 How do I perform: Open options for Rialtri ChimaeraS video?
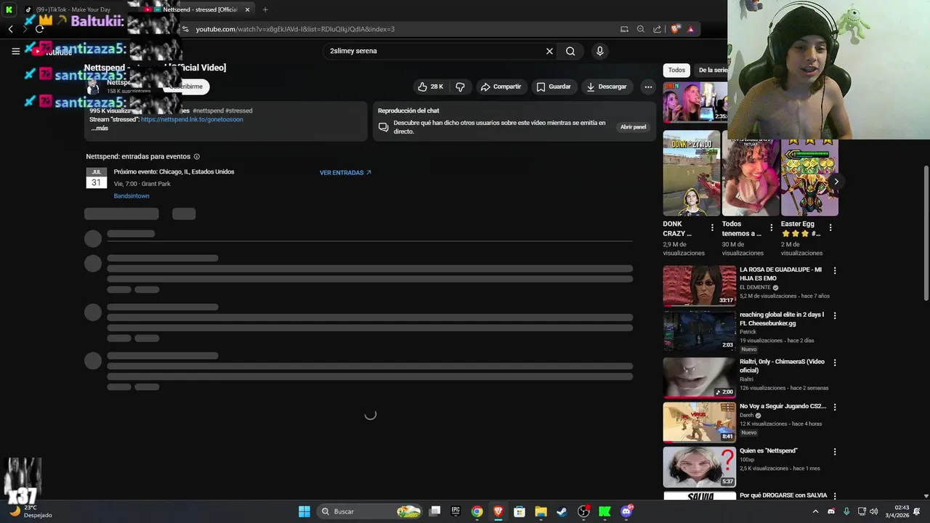[835, 362]
